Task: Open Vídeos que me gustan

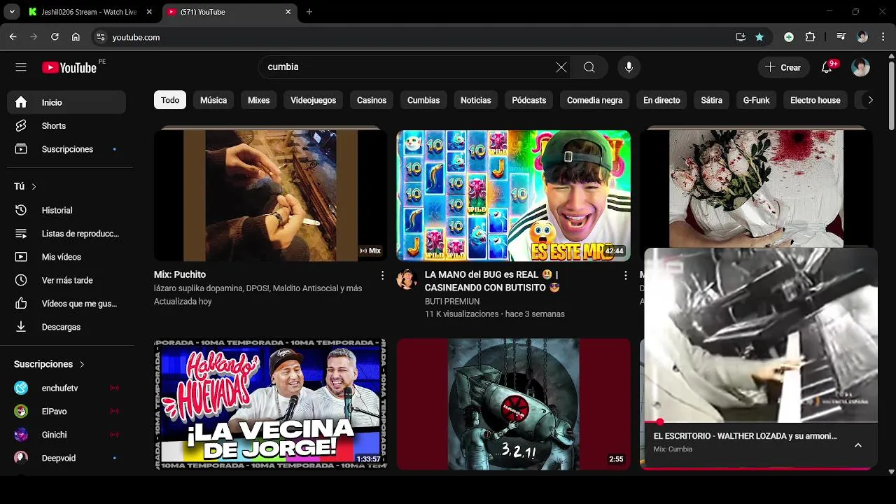Action: click(66, 304)
